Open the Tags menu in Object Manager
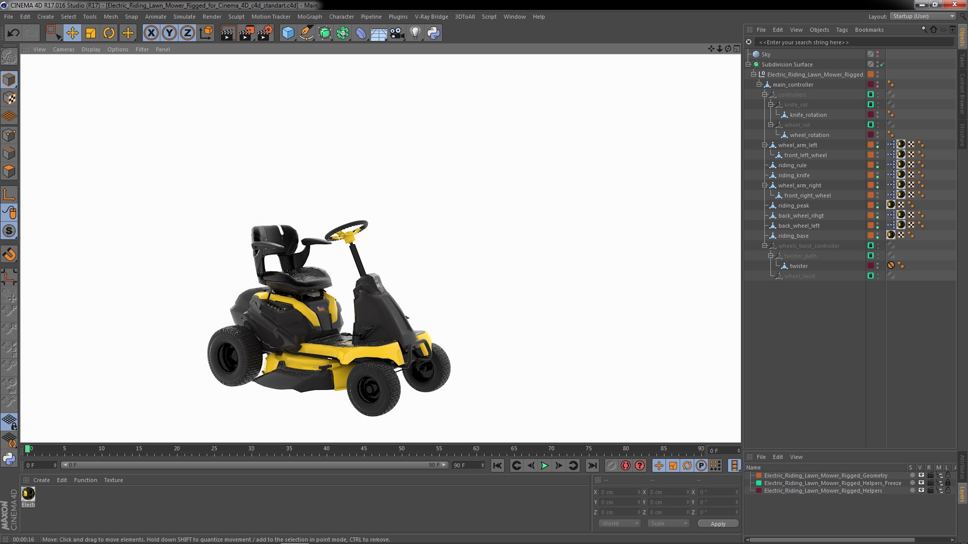This screenshot has height=544, width=968. tap(841, 30)
